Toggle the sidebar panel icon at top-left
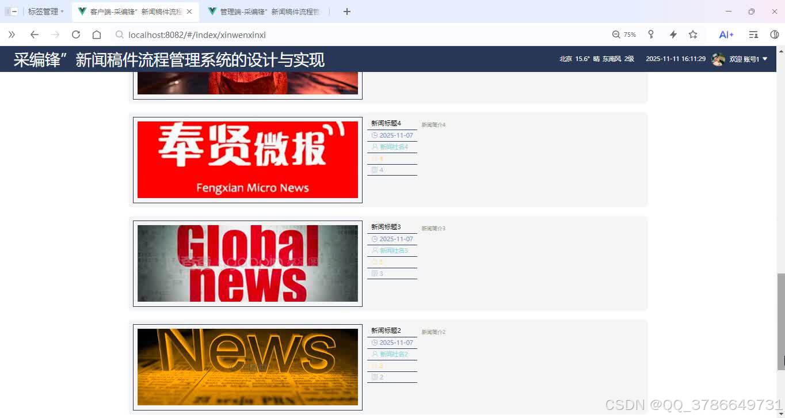Screen dimensions: 785x418 (x=12, y=12)
